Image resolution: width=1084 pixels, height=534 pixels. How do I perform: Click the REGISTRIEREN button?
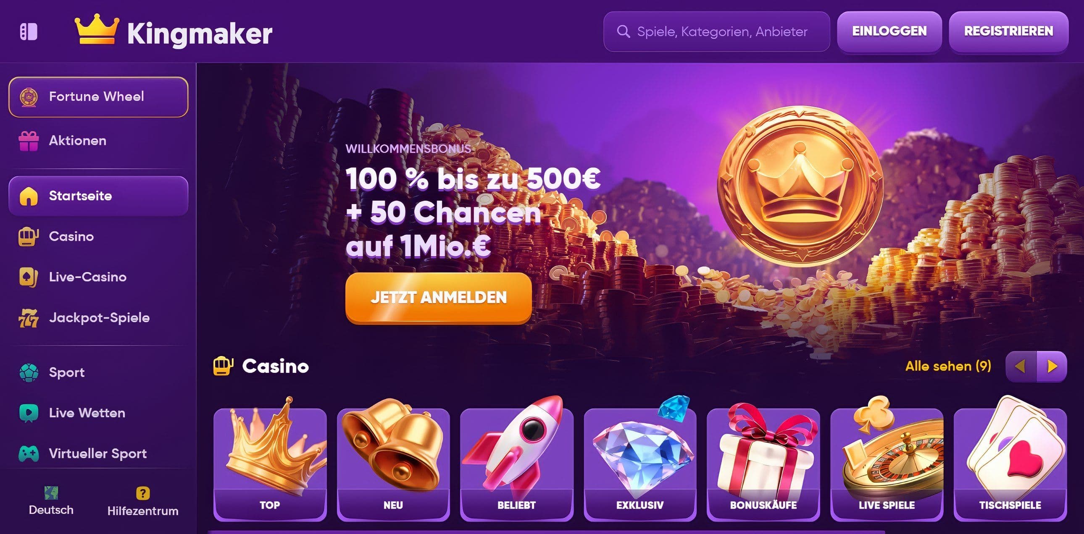click(1008, 31)
